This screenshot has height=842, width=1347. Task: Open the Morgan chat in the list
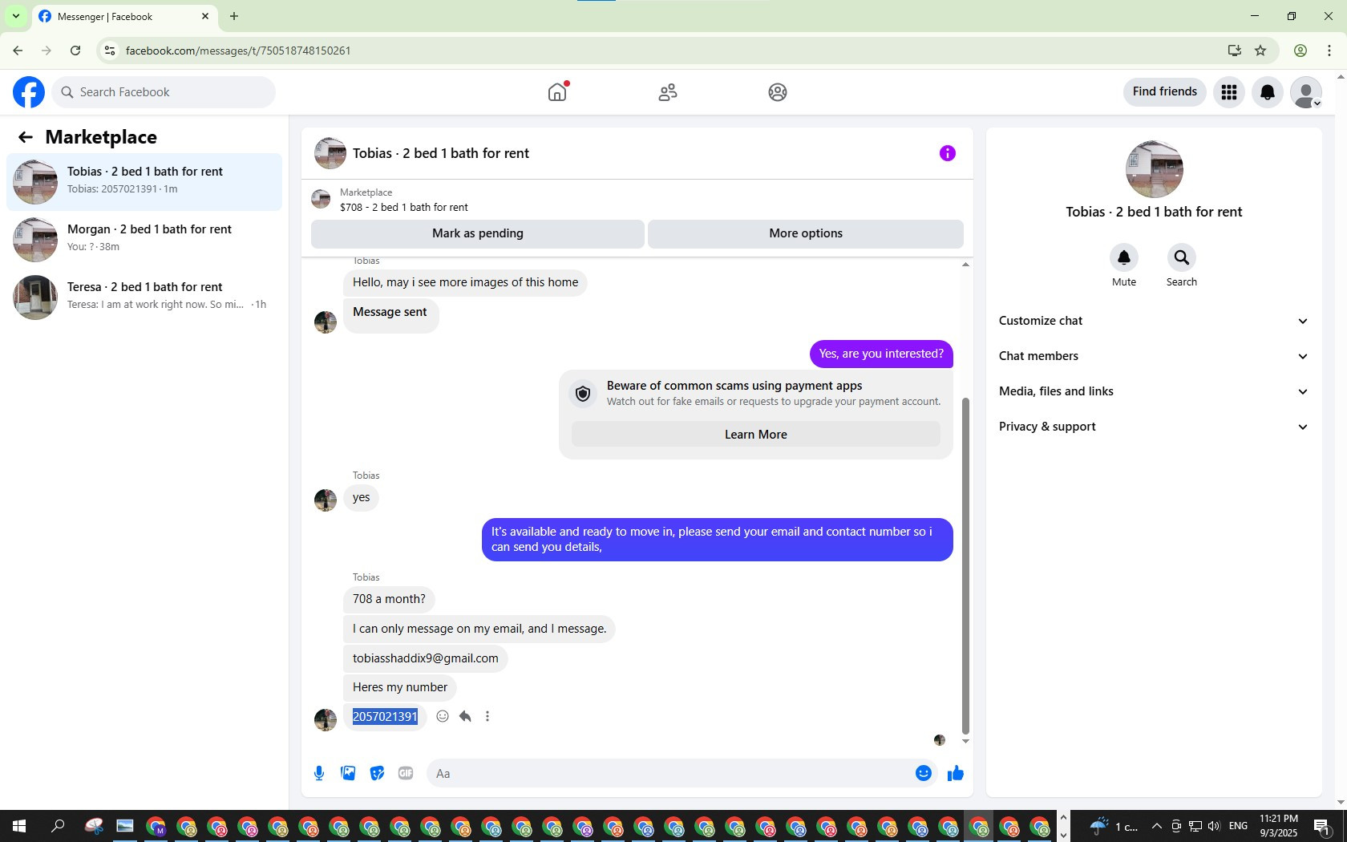point(144,240)
